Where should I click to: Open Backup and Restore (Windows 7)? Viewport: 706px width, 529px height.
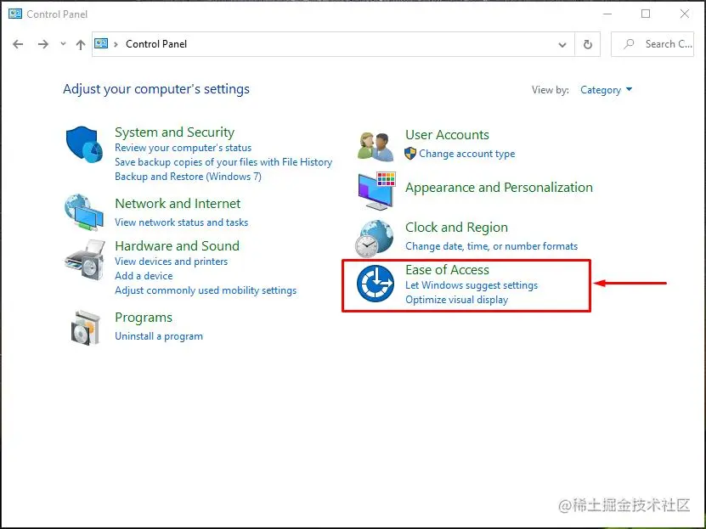point(189,177)
